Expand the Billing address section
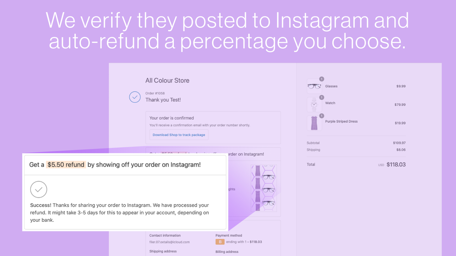This screenshot has height=256, width=456. [227, 251]
